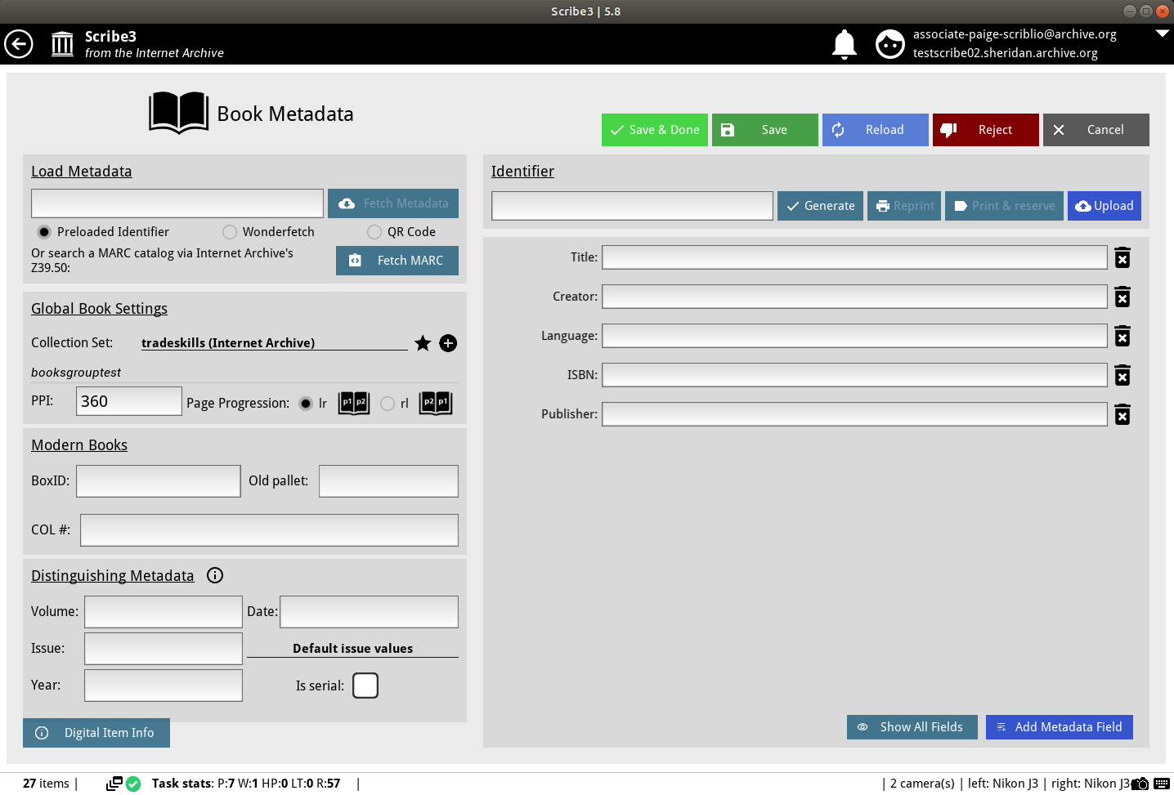This screenshot has height=795, width=1174.
Task: Click the Save & Done button
Action: tap(654, 130)
